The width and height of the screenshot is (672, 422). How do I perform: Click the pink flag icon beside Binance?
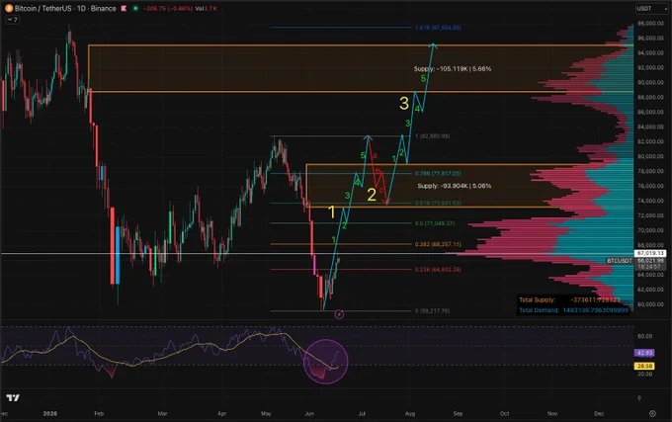click(x=124, y=8)
